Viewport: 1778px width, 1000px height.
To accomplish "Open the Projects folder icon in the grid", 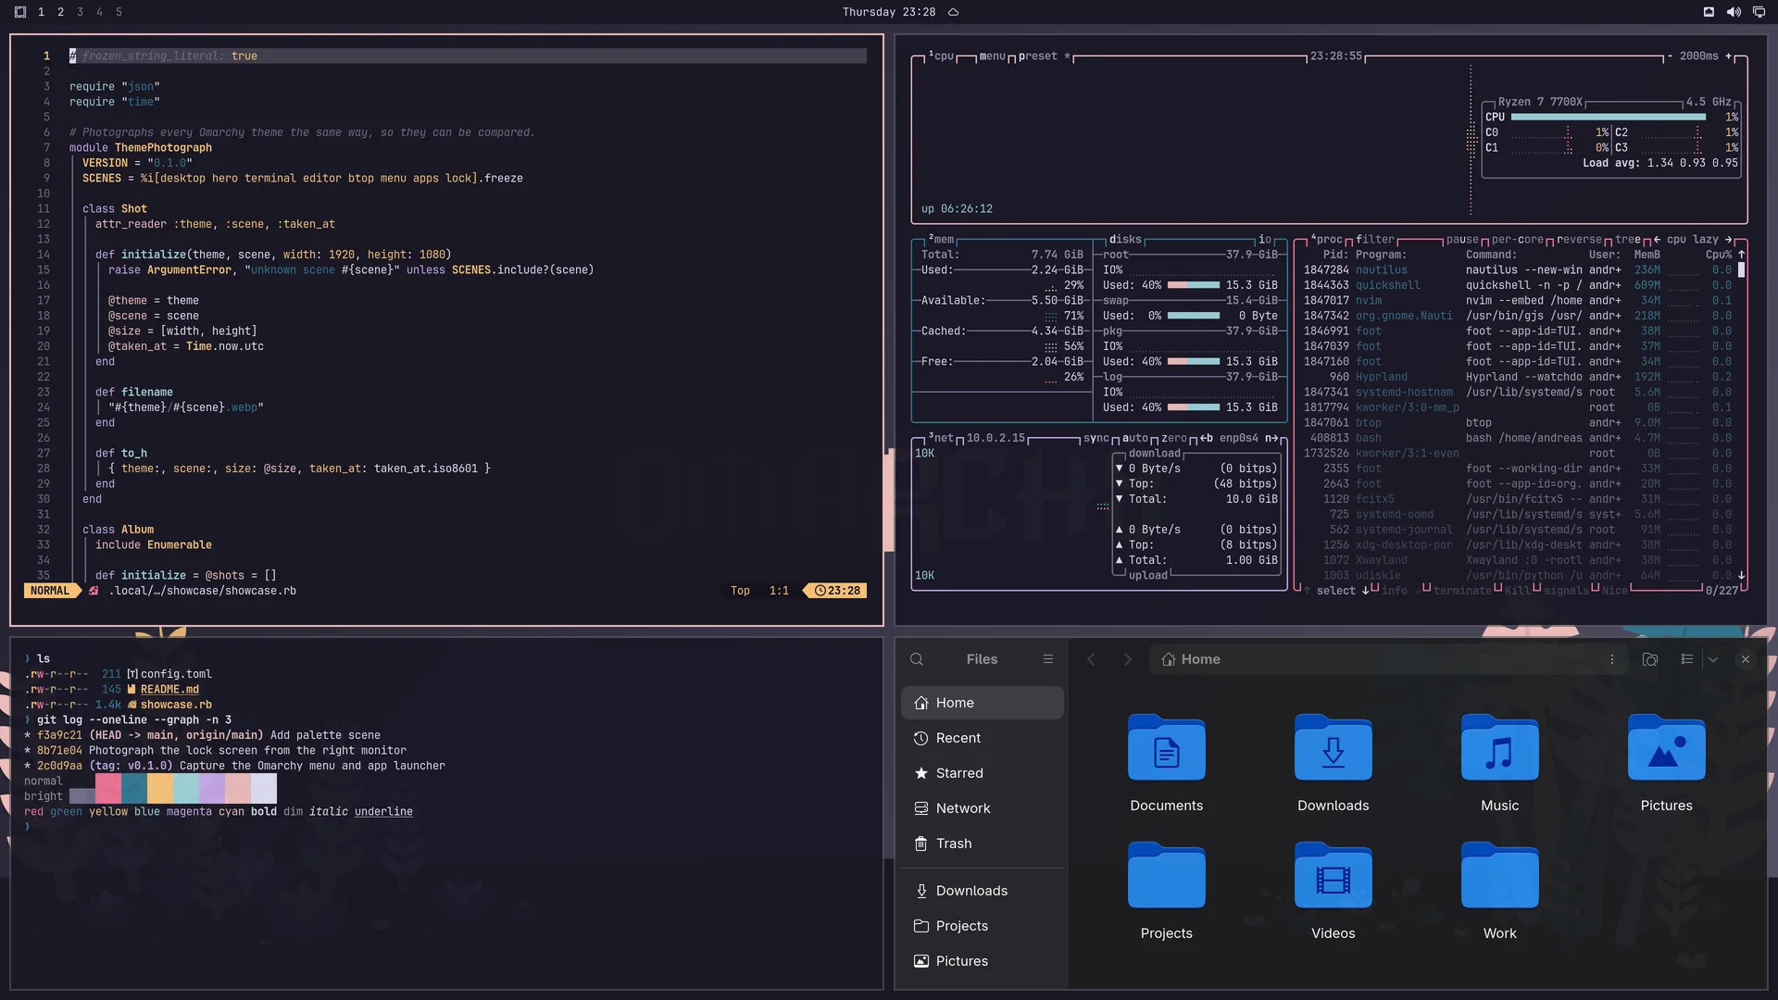I will (x=1166, y=892).
